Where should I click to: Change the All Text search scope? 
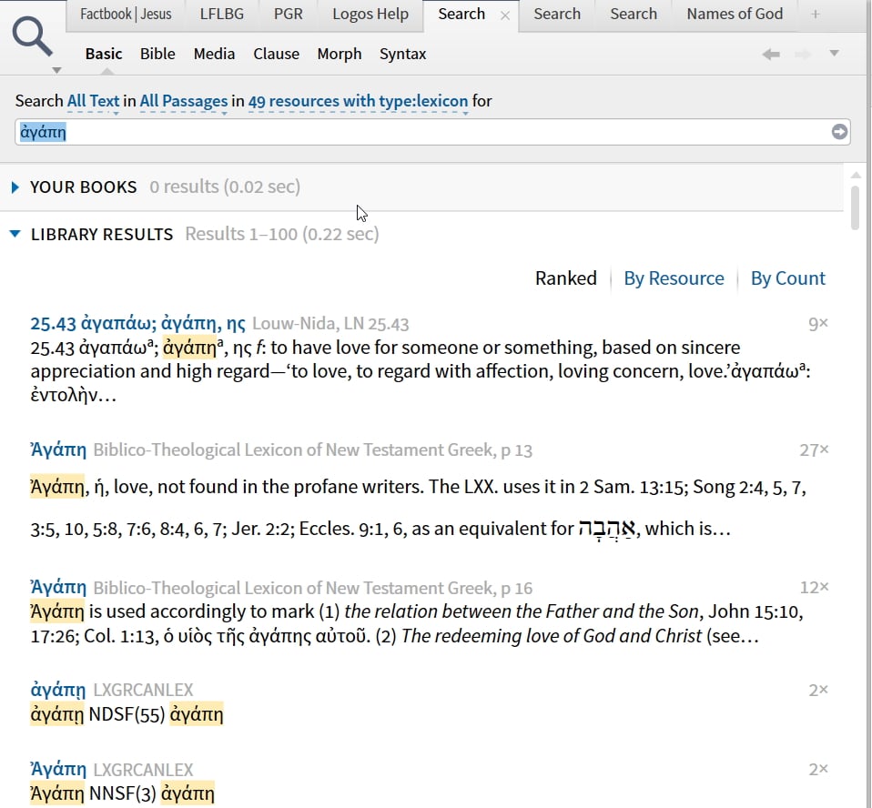pyautogui.click(x=93, y=101)
